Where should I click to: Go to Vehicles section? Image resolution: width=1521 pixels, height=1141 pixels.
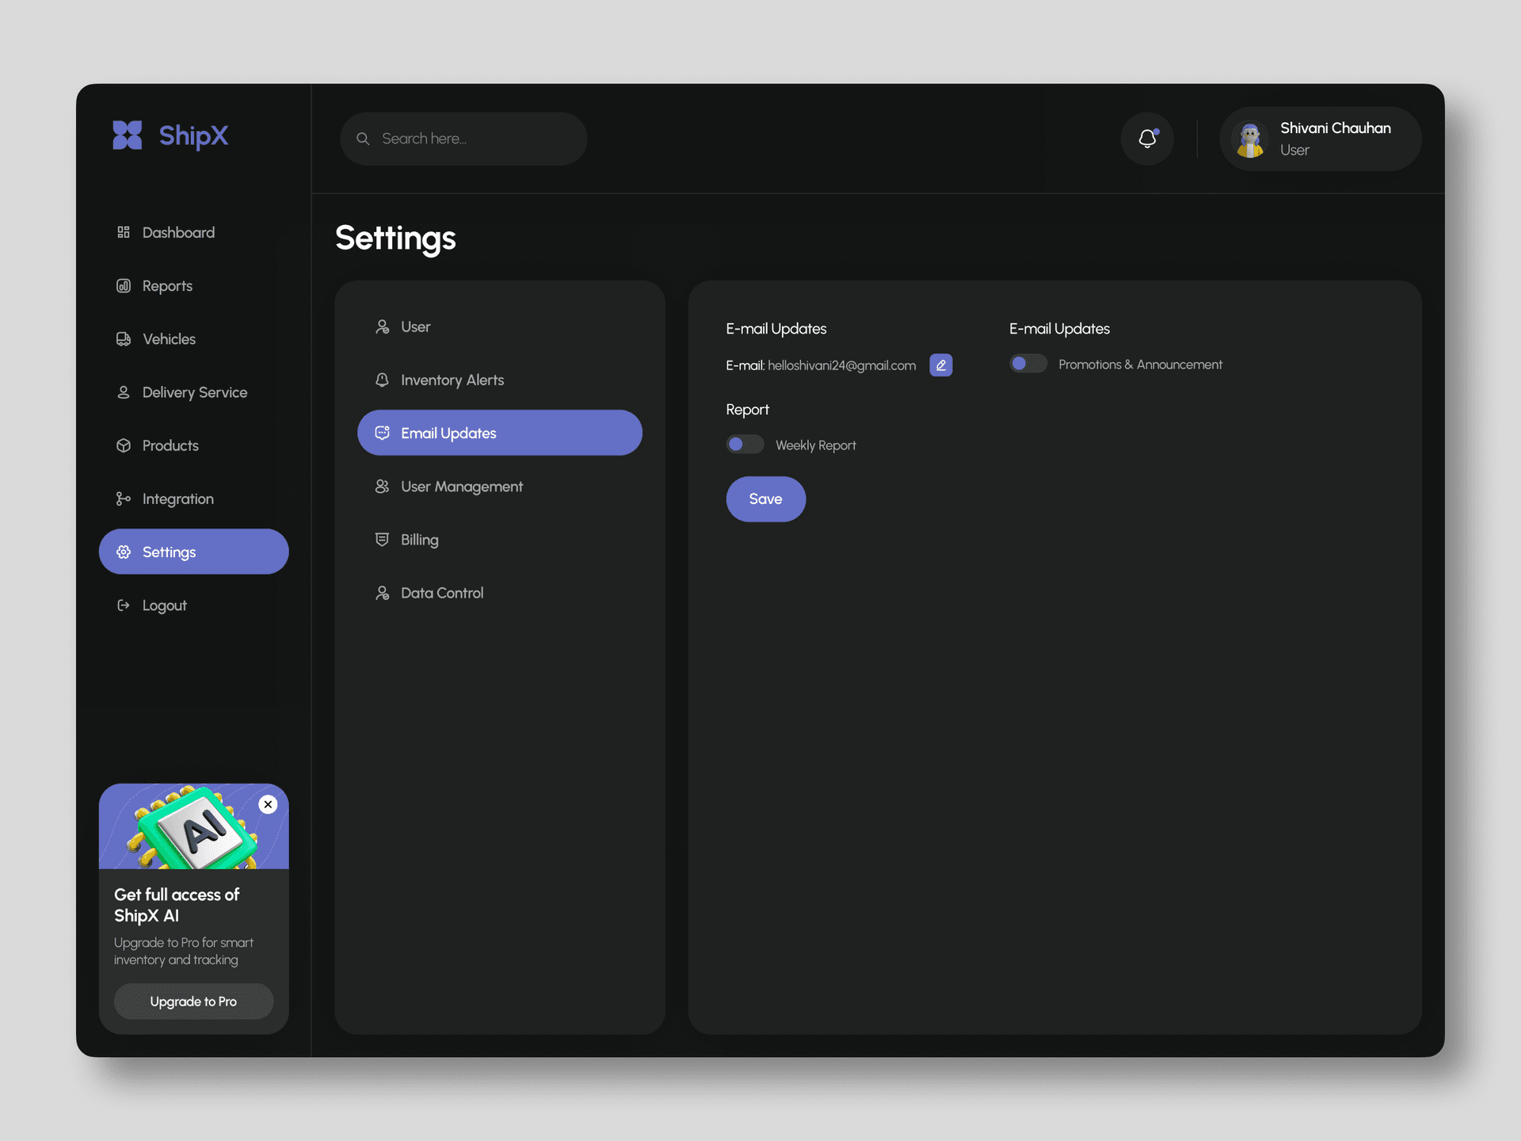[x=156, y=339]
